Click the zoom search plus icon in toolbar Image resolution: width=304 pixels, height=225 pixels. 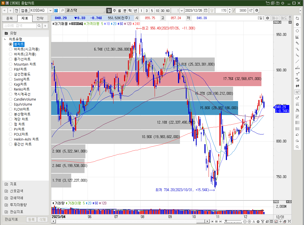click(251, 11)
